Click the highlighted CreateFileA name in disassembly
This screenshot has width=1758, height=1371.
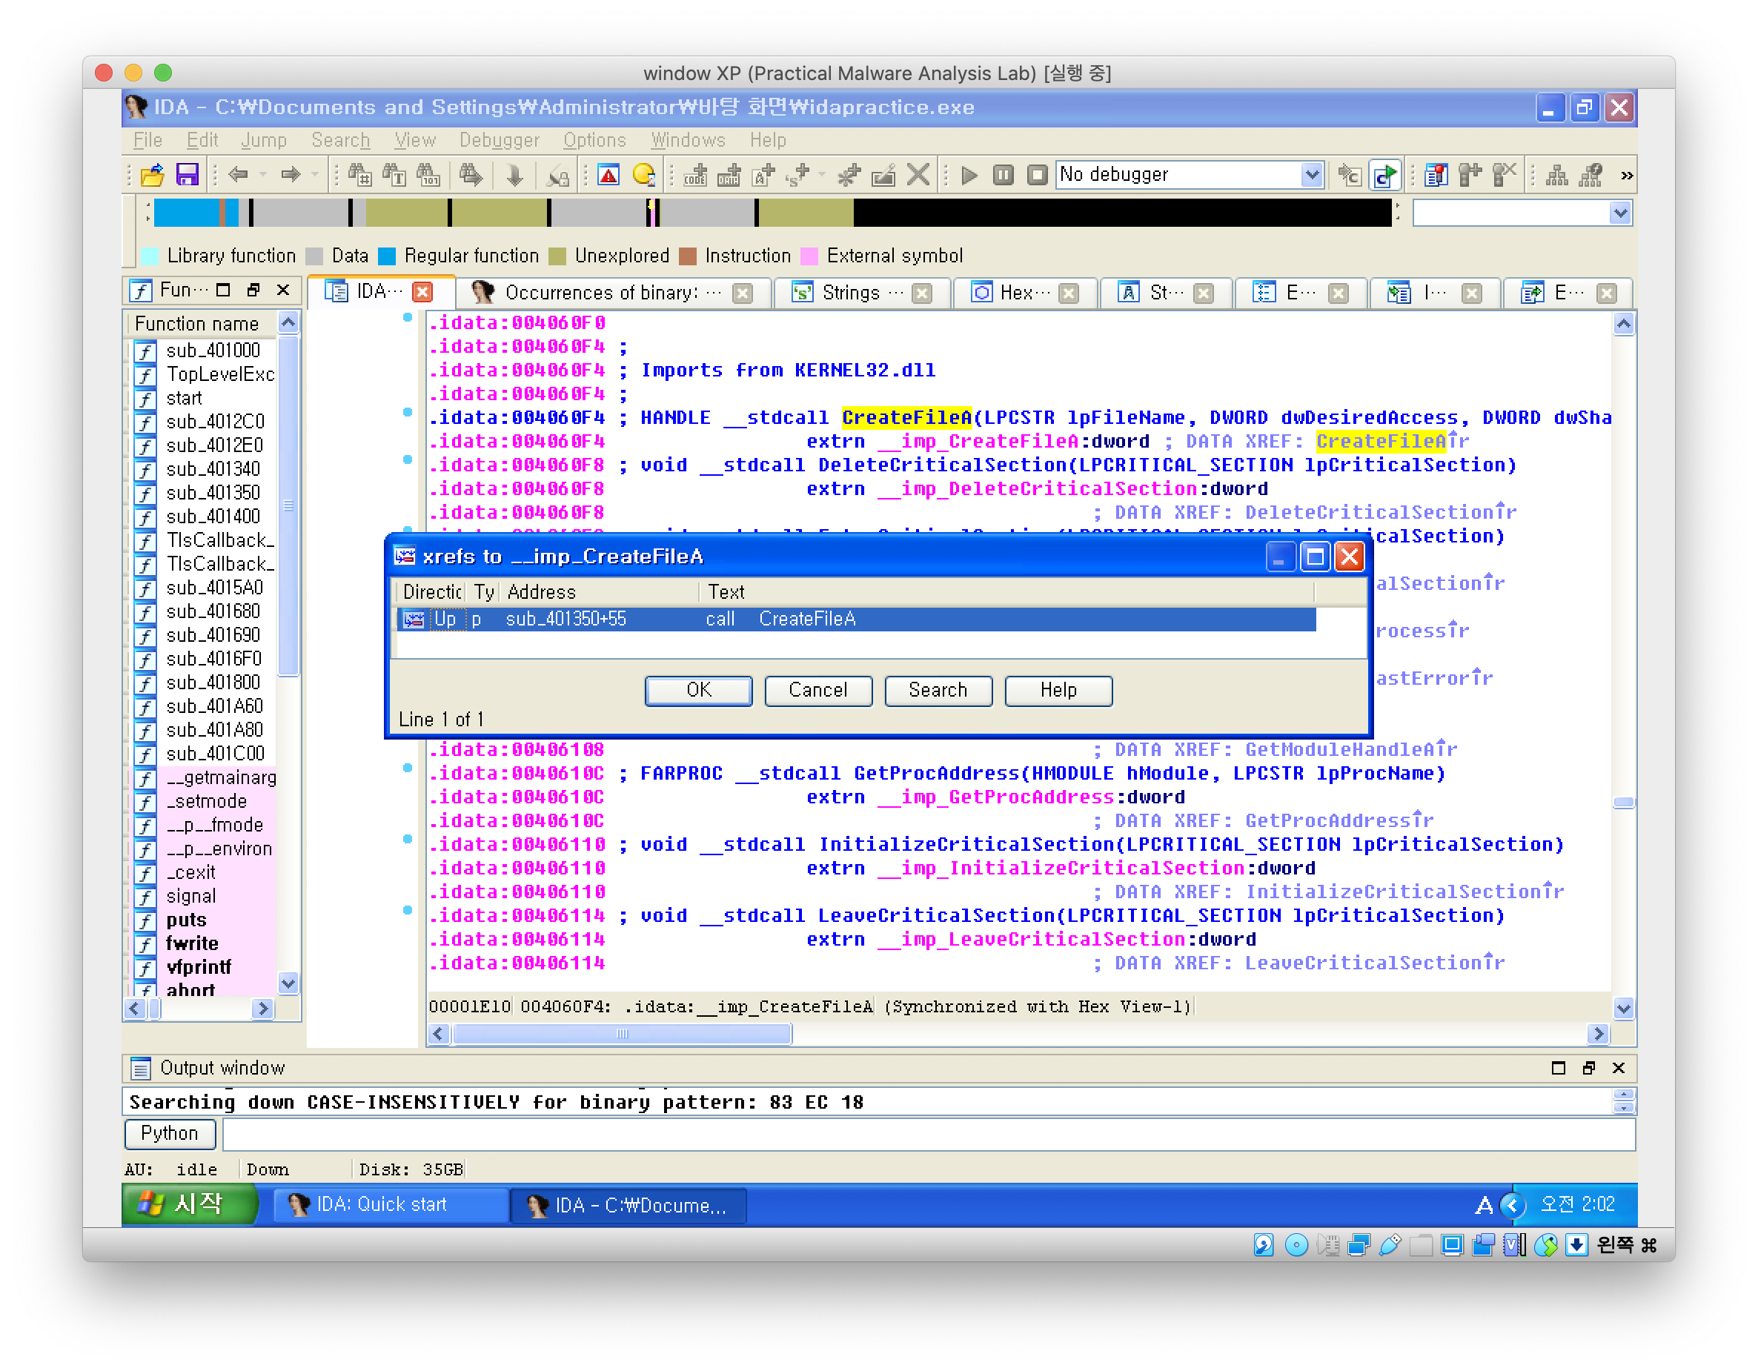click(x=906, y=418)
